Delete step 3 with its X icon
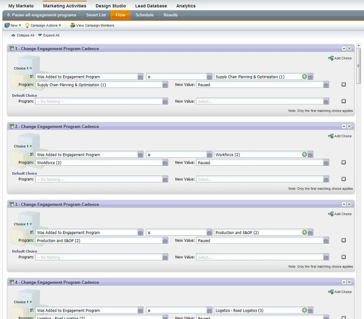 [349, 204]
